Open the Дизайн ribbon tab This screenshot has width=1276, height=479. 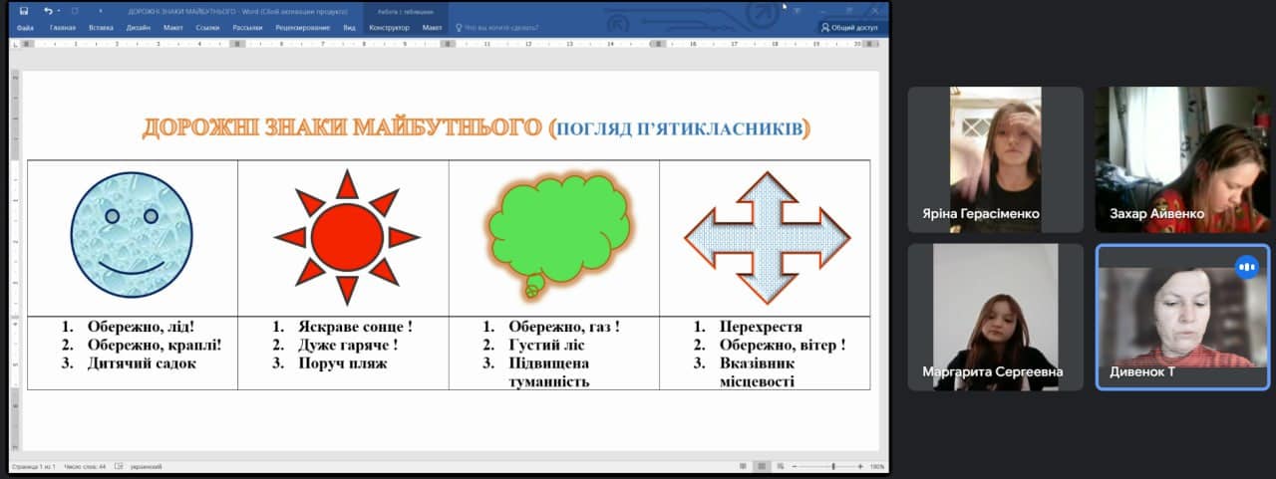[x=139, y=28]
